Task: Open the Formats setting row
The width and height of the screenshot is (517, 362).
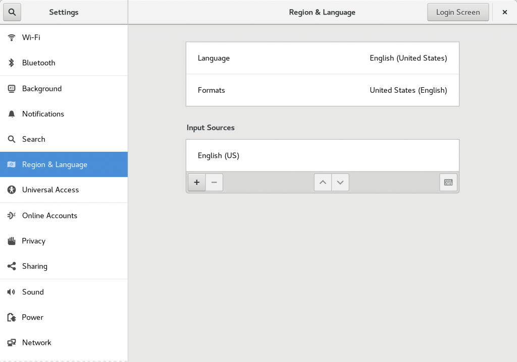Action: [322, 90]
